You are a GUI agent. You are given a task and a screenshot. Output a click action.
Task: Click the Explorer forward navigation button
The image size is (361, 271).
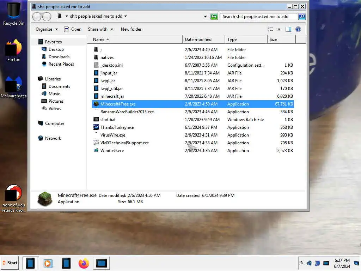[x=47, y=17]
